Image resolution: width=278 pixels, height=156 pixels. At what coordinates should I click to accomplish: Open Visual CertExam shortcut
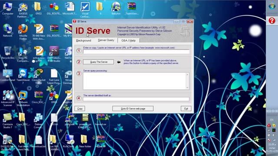tap(85, 10)
